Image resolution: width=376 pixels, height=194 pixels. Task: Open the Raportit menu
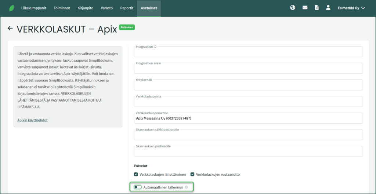pos(127,8)
